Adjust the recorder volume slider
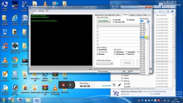Screen dimensions: 183x103 tap(106, 86)
